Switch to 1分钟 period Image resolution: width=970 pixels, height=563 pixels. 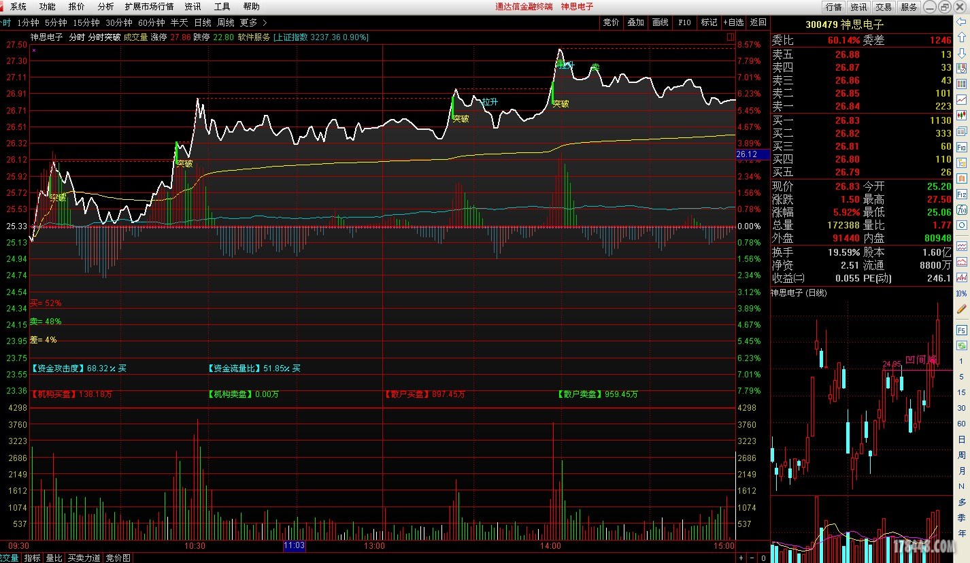28,22
